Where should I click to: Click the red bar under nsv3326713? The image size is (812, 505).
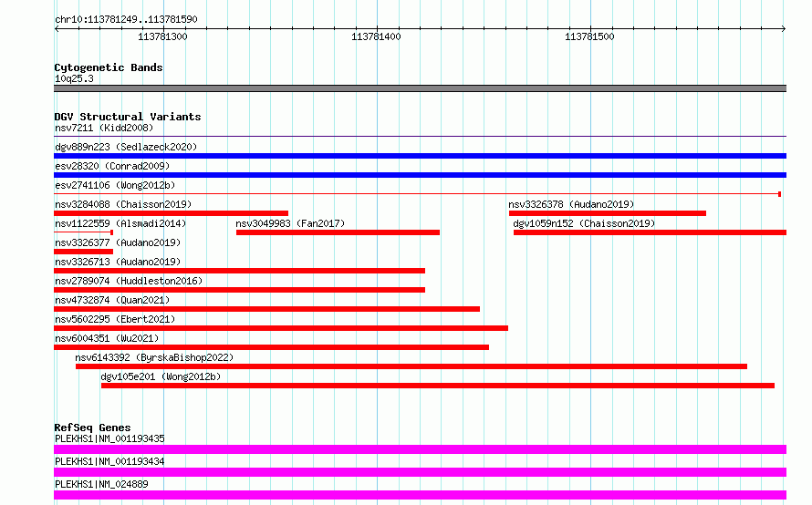(239, 271)
